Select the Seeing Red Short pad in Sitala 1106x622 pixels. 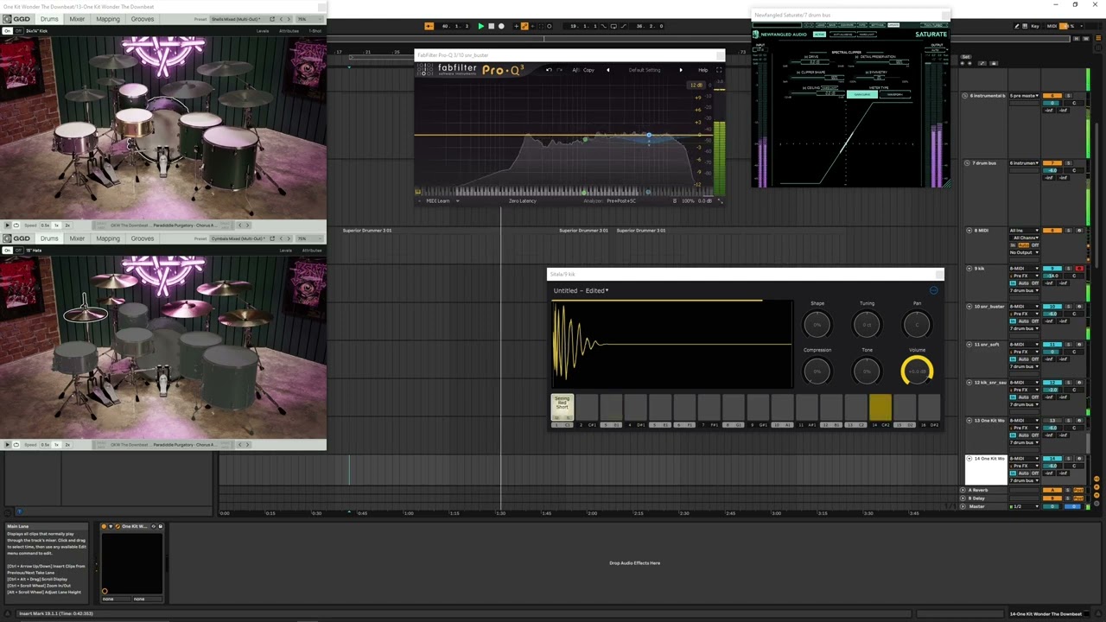pyautogui.click(x=562, y=408)
